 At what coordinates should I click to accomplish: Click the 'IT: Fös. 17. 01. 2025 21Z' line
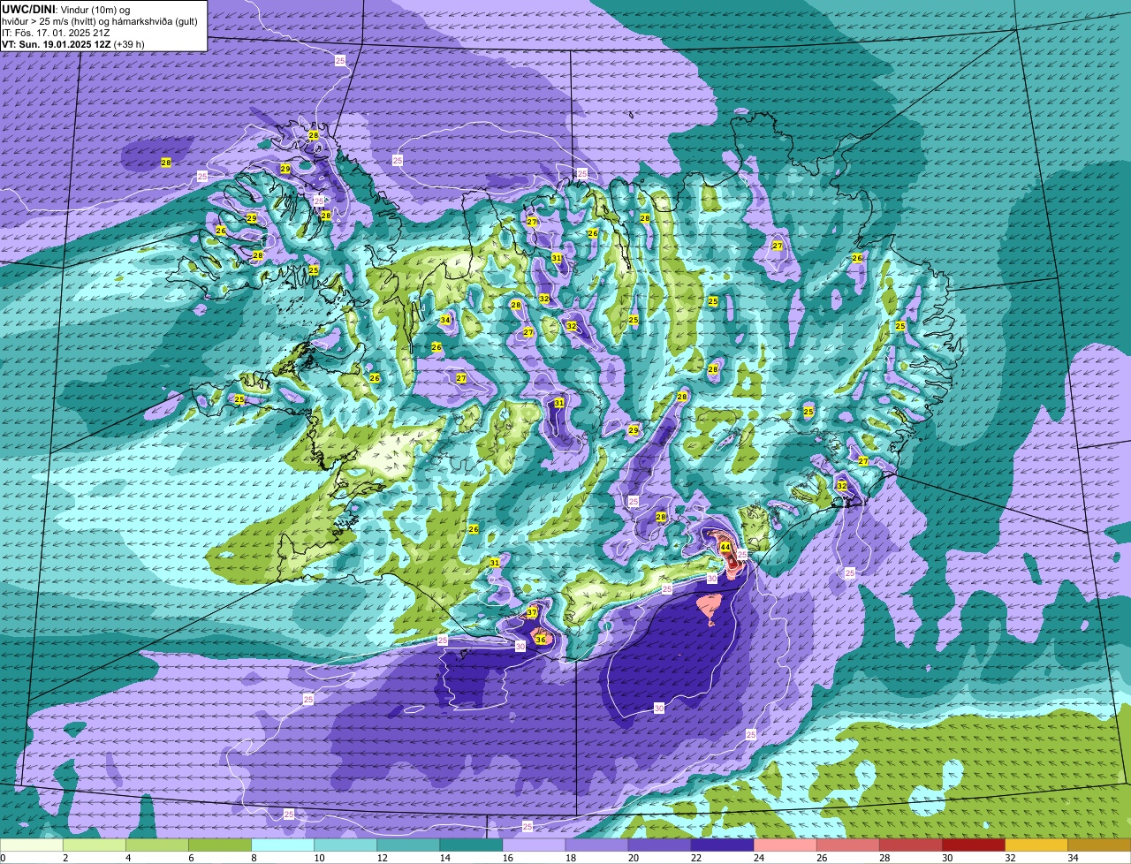[x=57, y=33]
